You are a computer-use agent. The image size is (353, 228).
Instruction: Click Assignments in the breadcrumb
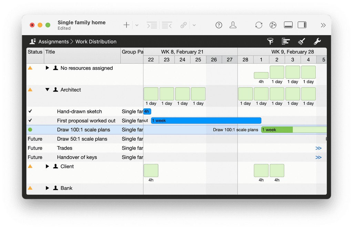(x=53, y=42)
